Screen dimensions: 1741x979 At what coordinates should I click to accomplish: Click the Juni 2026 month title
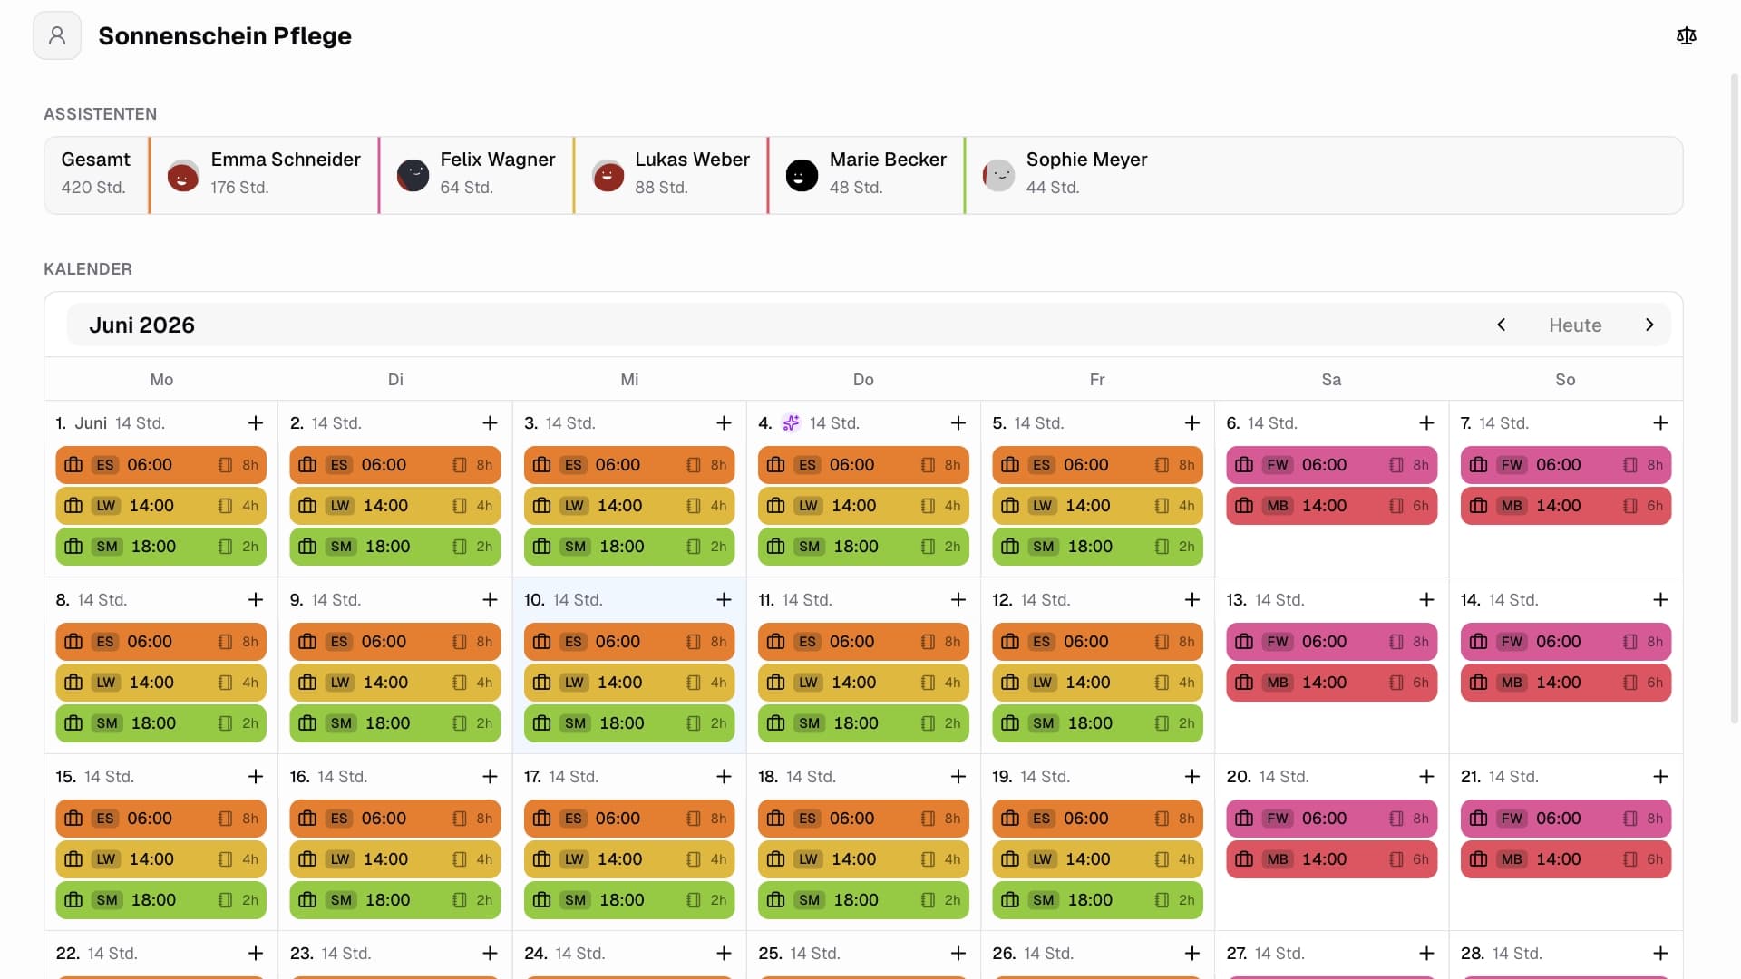[142, 325]
